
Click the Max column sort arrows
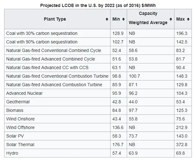(x=188, y=19)
